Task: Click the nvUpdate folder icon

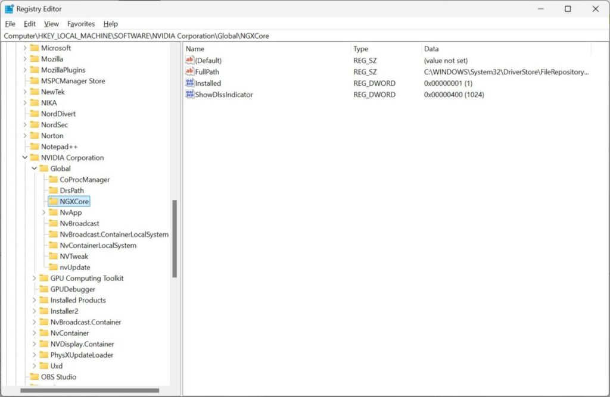Action: (x=53, y=267)
